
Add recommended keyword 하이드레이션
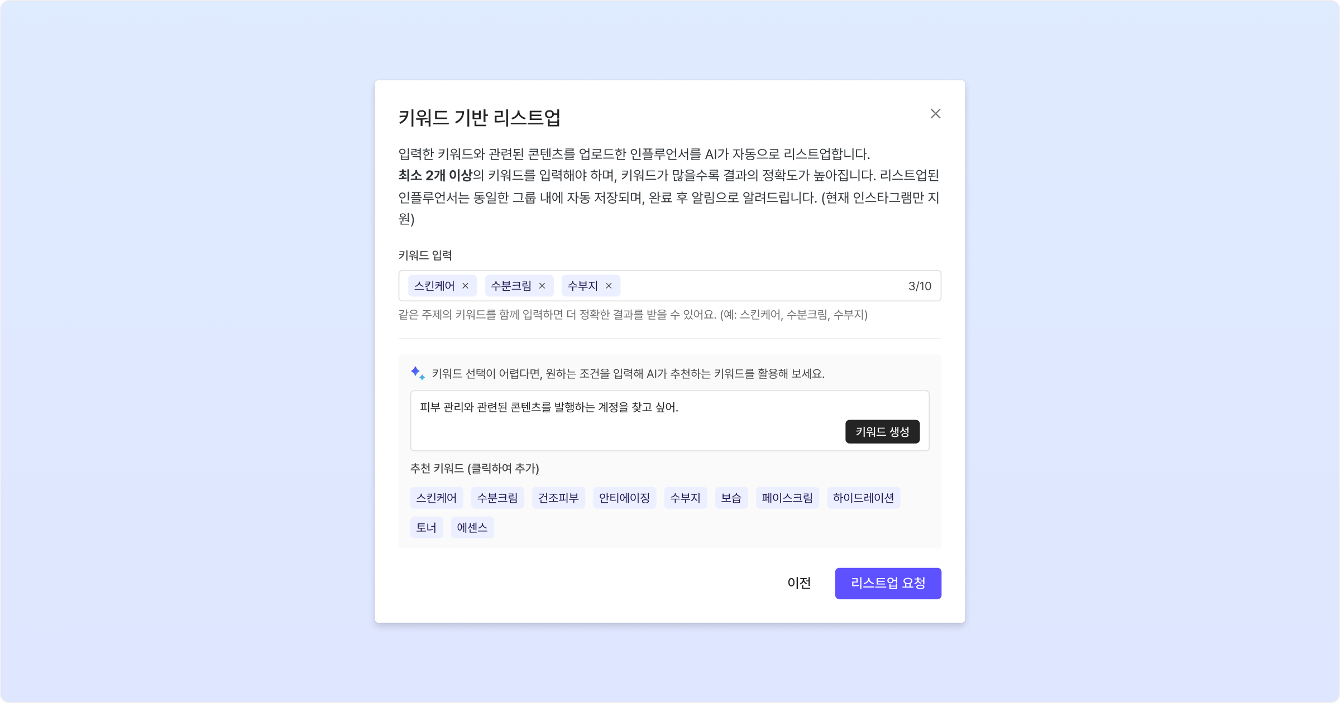(x=863, y=498)
